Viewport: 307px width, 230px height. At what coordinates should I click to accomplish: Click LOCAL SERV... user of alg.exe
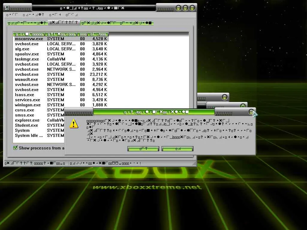61,49
